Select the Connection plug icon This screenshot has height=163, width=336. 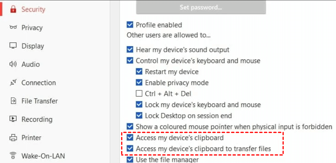coord(13,83)
